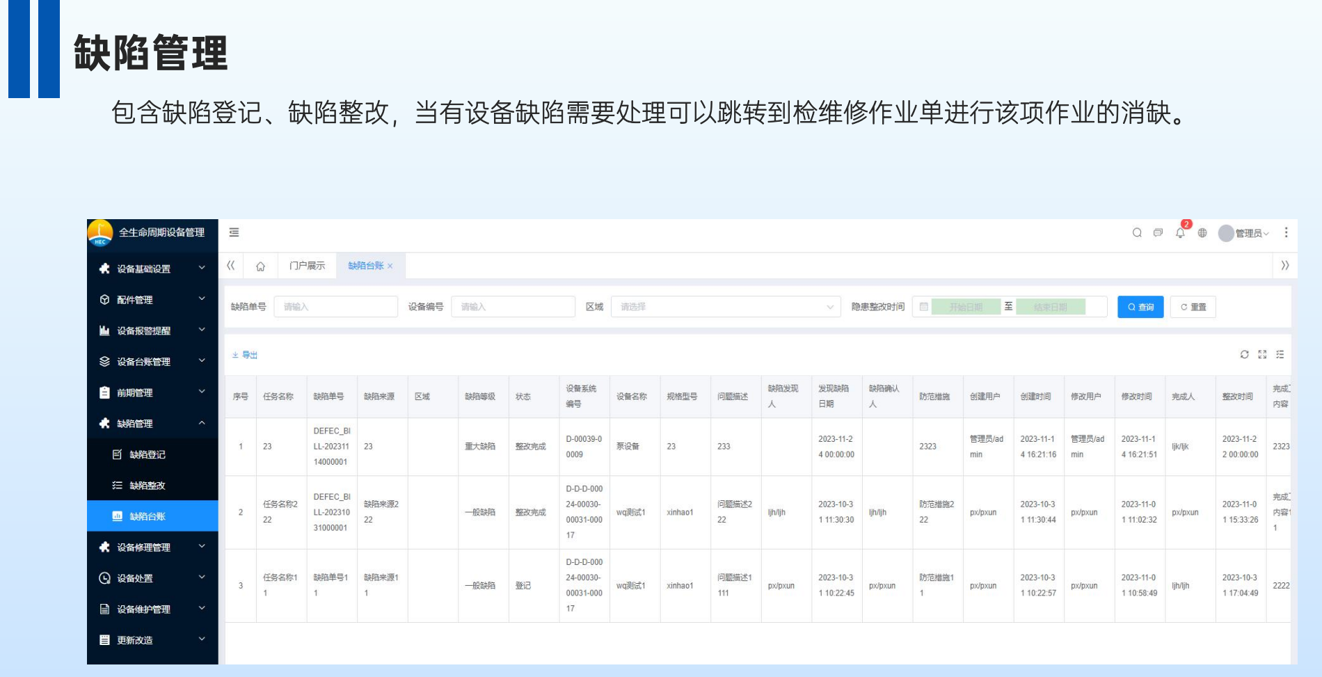This screenshot has width=1322, height=677.
Task: Click the 设备处置 clock icon
Action: pyautogui.click(x=104, y=578)
